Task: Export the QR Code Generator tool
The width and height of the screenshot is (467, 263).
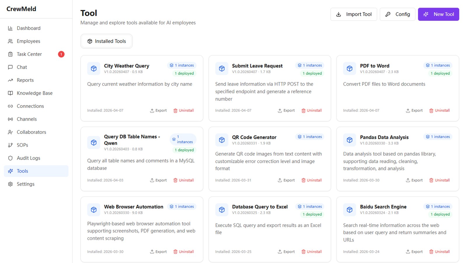Action: coord(286,180)
